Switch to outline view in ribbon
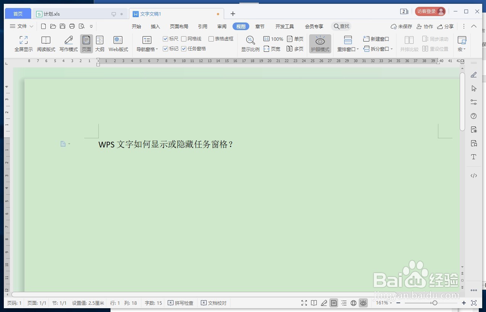The width and height of the screenshot is (486, 312). pos(100,44)
